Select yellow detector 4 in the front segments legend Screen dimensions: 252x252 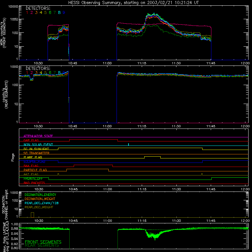pyautogui.click(x=41, y=13)
